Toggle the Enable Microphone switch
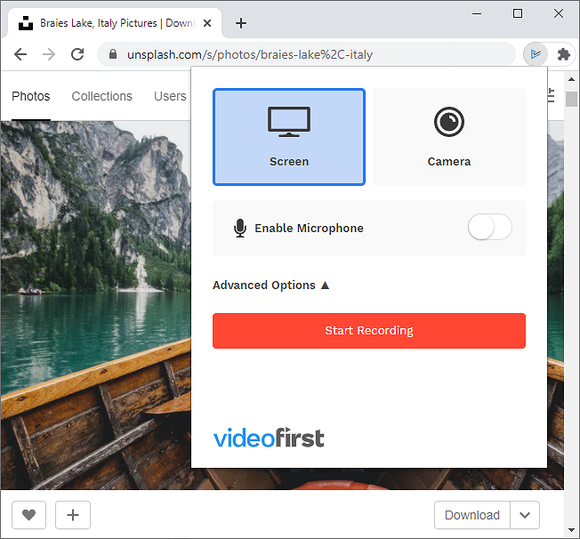The height and width of the screenshot is (539, 580). [x=489, y=228]
